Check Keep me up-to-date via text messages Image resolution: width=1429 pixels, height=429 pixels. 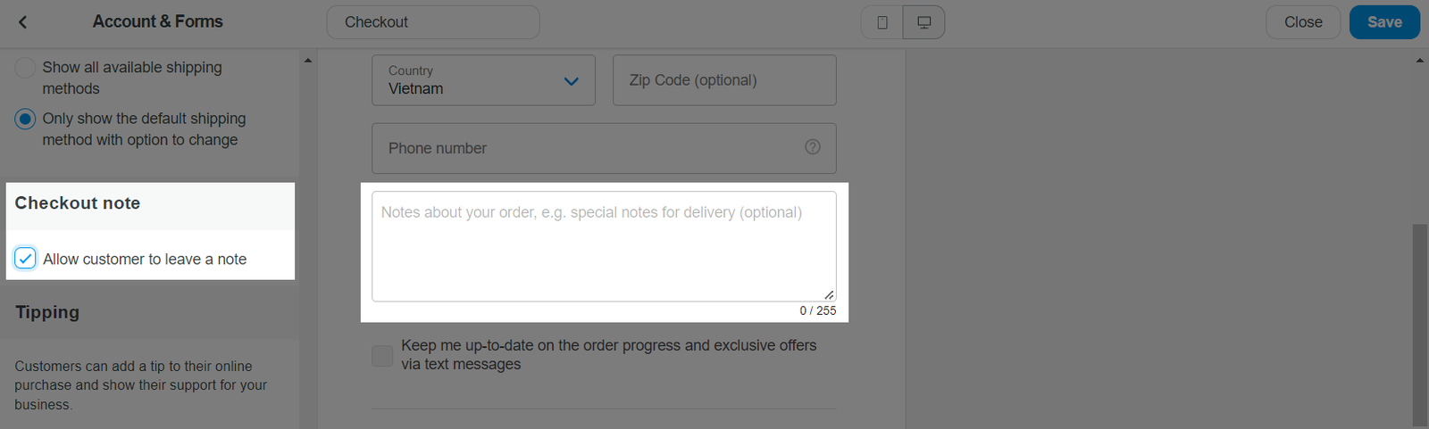point(382,356)
